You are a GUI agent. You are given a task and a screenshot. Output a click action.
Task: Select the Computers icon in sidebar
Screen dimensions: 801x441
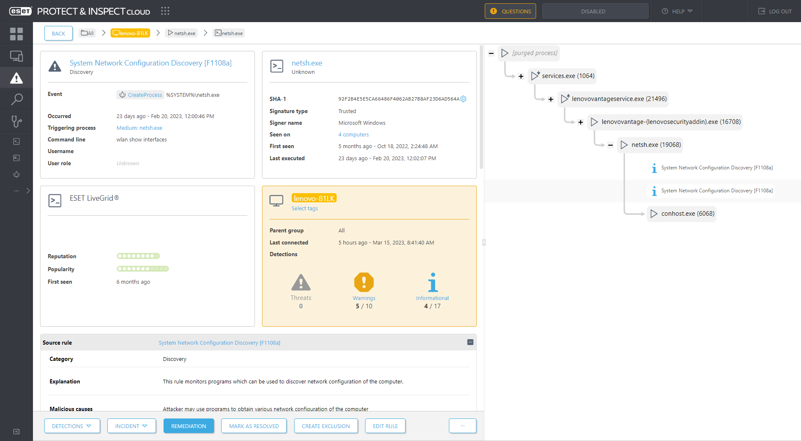(x=17, y=55)
